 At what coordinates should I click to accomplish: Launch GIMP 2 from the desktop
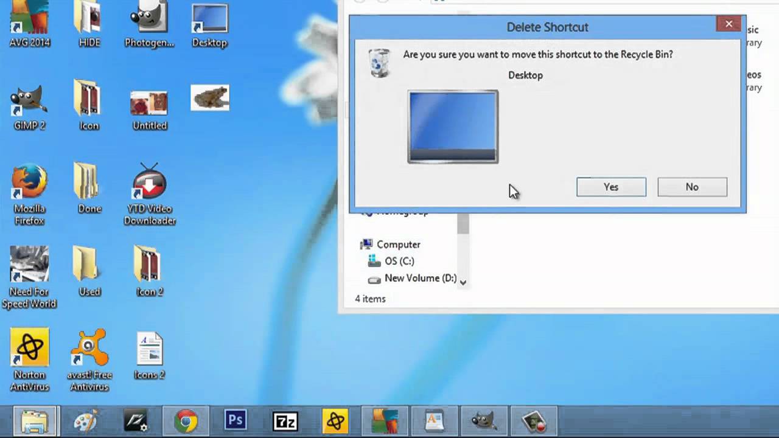(x=29, y=104)
